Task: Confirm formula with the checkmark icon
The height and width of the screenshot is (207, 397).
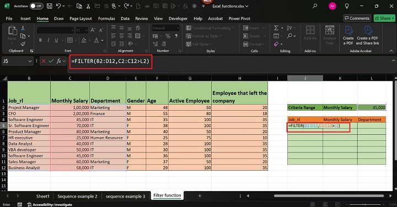Action: tap(51, 61)
